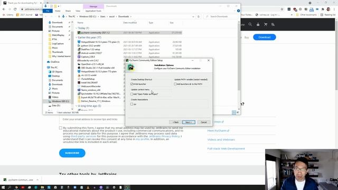Open the File menu in Explorer
Image resolution: width=338 pixels, height=190 pixels.
point(48,11)
